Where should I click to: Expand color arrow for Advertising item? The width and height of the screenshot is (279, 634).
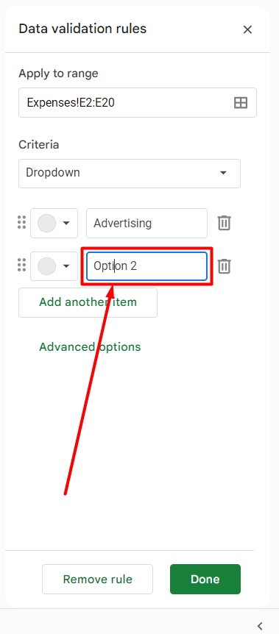pyautogui.click(x=66, y=223)
